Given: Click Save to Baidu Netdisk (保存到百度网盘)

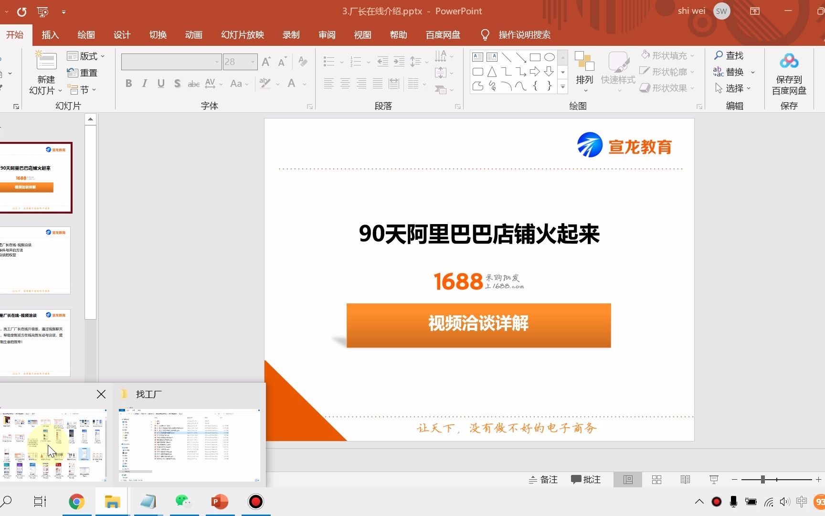Looking at the screenshot, I should coord(789,74).
